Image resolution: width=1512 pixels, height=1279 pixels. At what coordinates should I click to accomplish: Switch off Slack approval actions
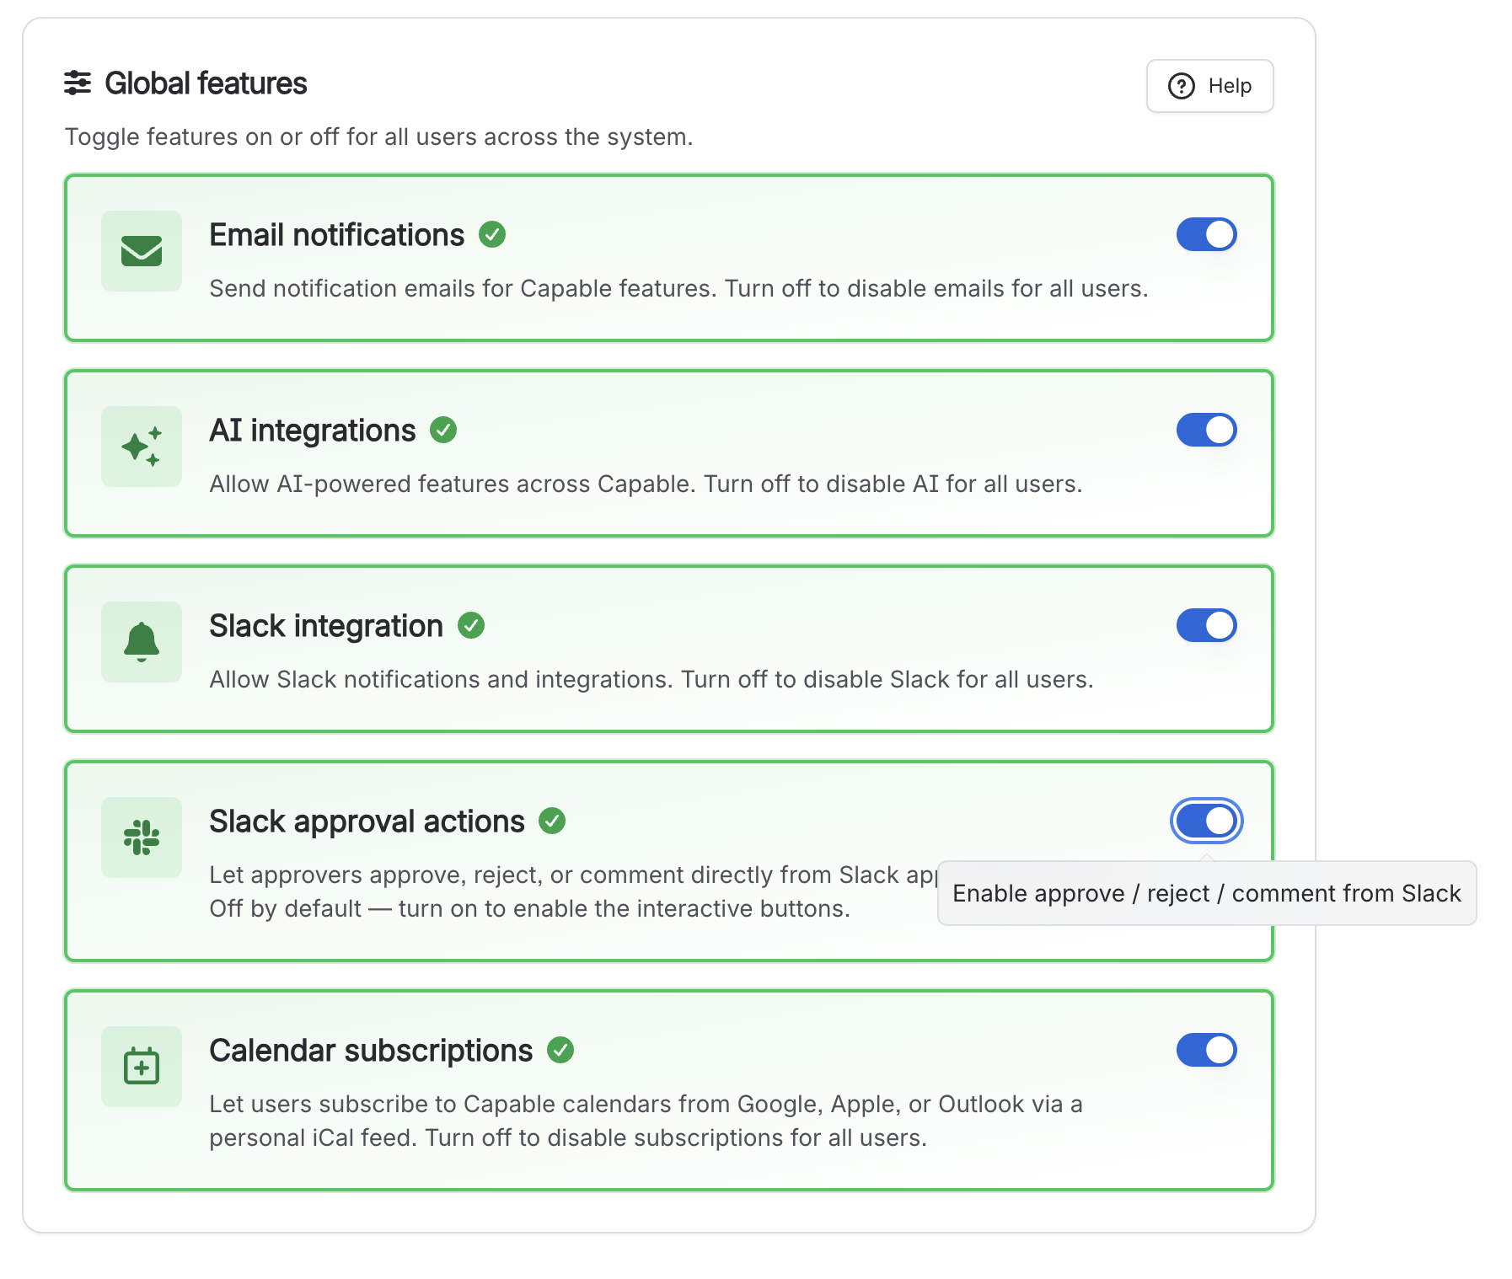(x=1206, y=821)
